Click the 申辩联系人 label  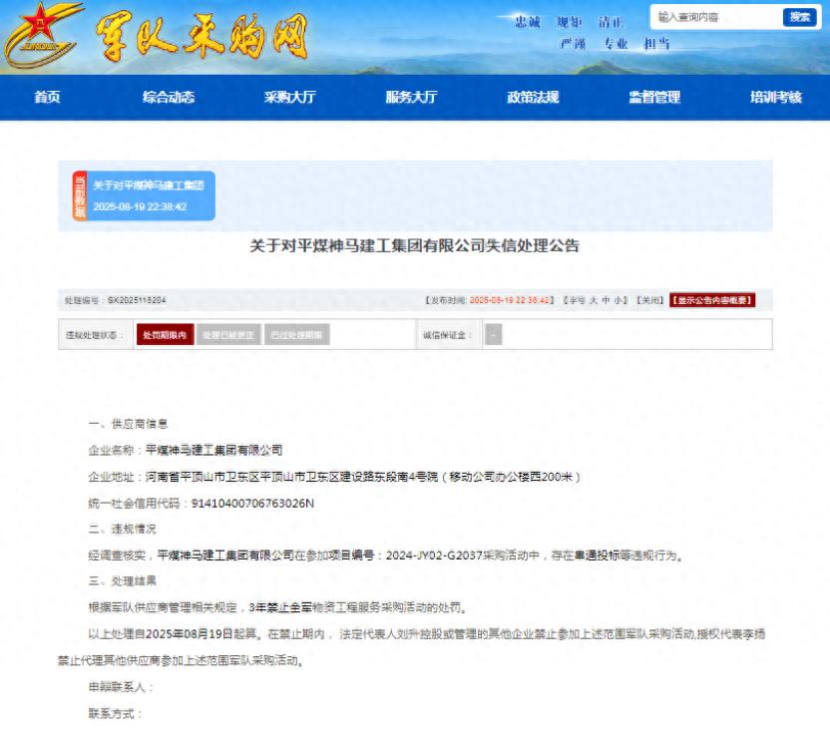coord(120,687)
